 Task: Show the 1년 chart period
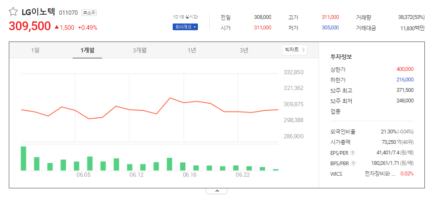pyautogui.click(x=192, y=50)
